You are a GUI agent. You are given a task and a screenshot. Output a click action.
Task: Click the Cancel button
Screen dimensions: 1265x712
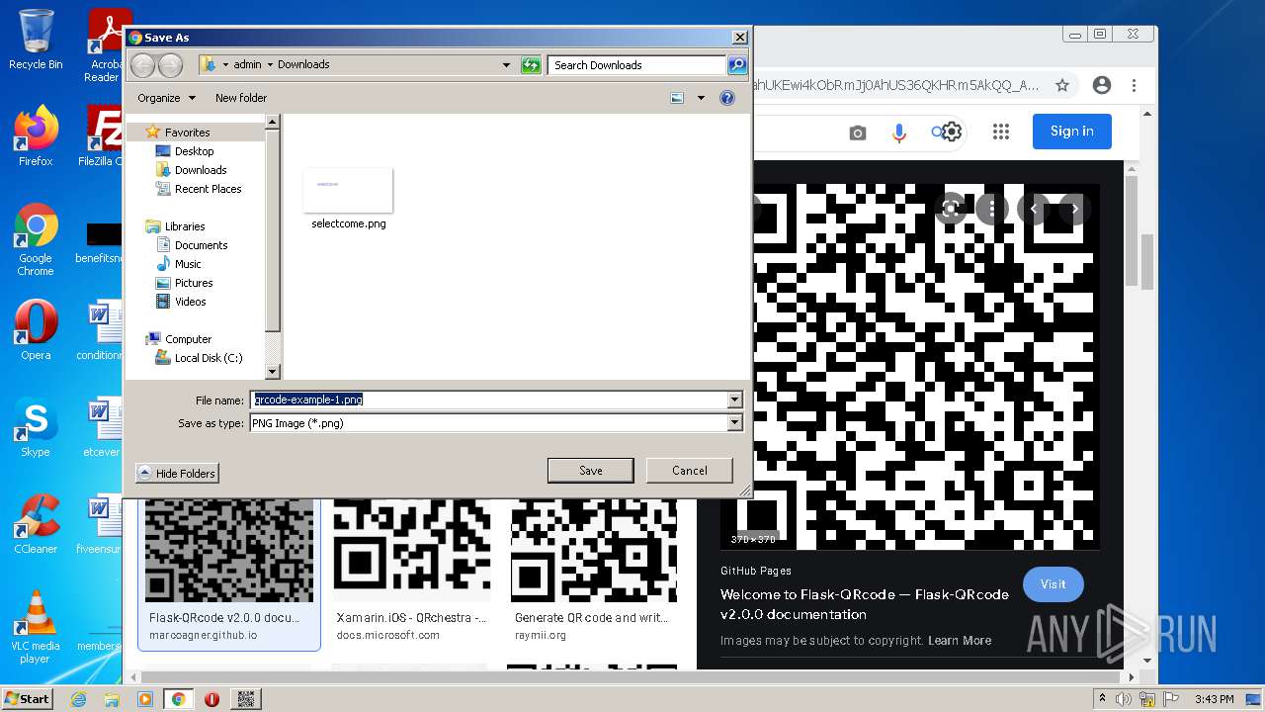(x=690, y=471)
